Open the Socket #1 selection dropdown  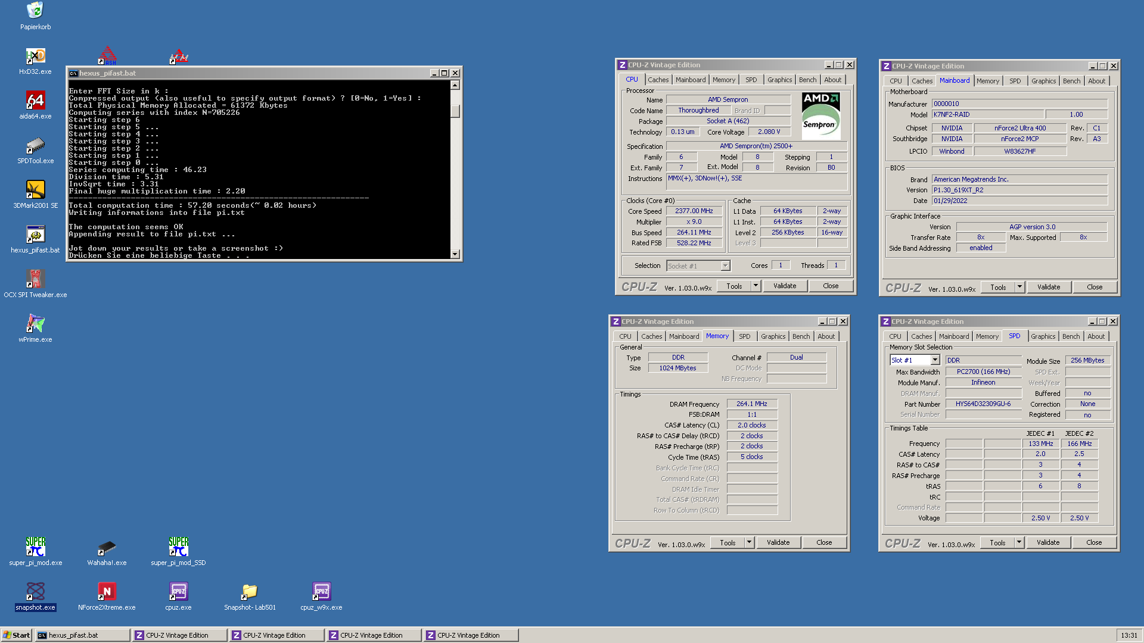coord(725,266)
